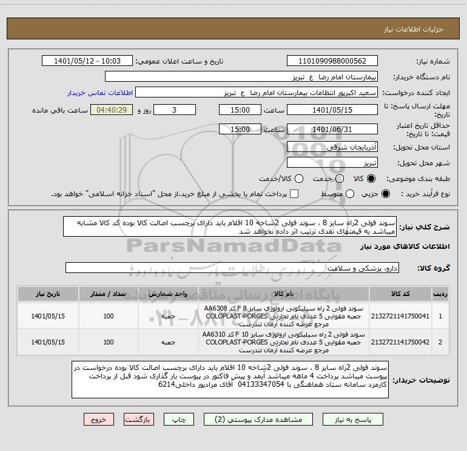Click the remaining time field 04:40:29

coord(112,110)
